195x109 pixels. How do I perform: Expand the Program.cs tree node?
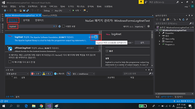[160, 44]
